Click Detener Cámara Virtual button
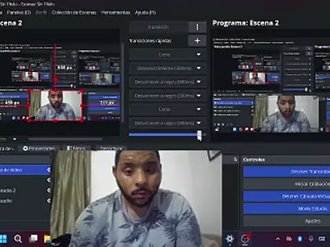This screenshot has width=330, height=247. [x=287, y=196]
